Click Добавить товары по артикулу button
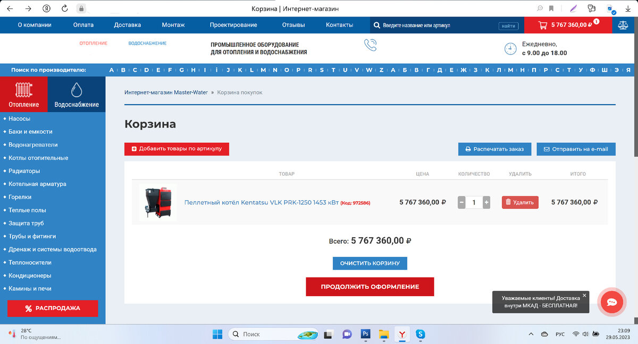The width and height of the screenshot is (638, 344). point(177,149)
